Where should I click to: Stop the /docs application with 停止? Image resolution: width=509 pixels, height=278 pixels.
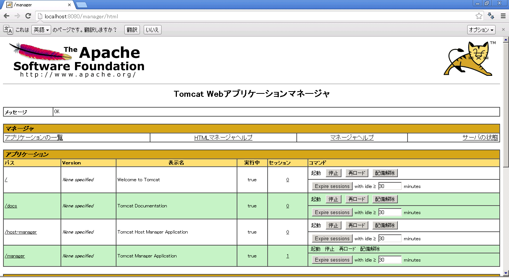(x=333, y=199)
